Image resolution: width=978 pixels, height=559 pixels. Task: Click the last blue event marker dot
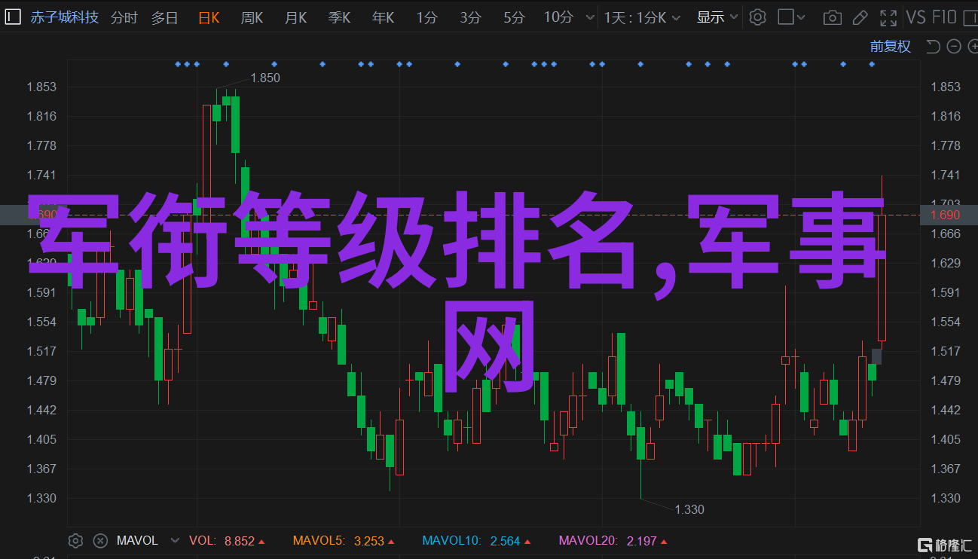872,64
